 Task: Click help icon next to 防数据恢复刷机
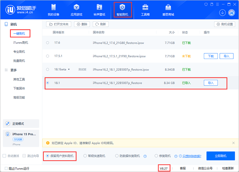(x=145, y=156)
